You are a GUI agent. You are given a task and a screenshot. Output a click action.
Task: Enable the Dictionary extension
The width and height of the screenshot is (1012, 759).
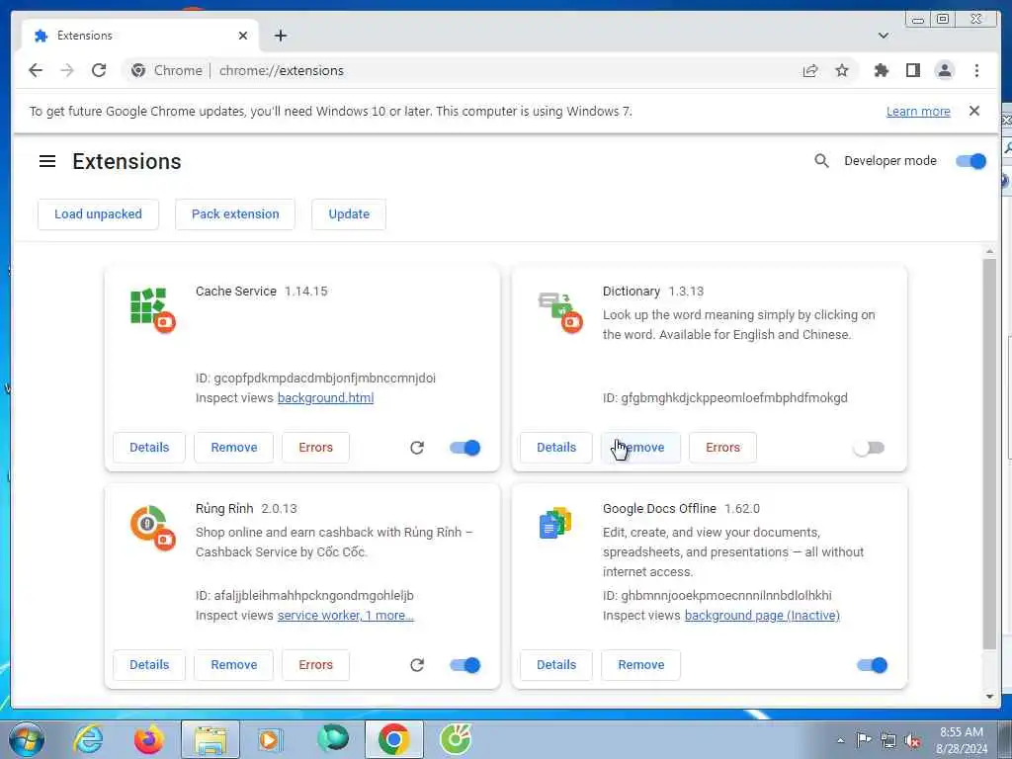[x=869, y=448]
